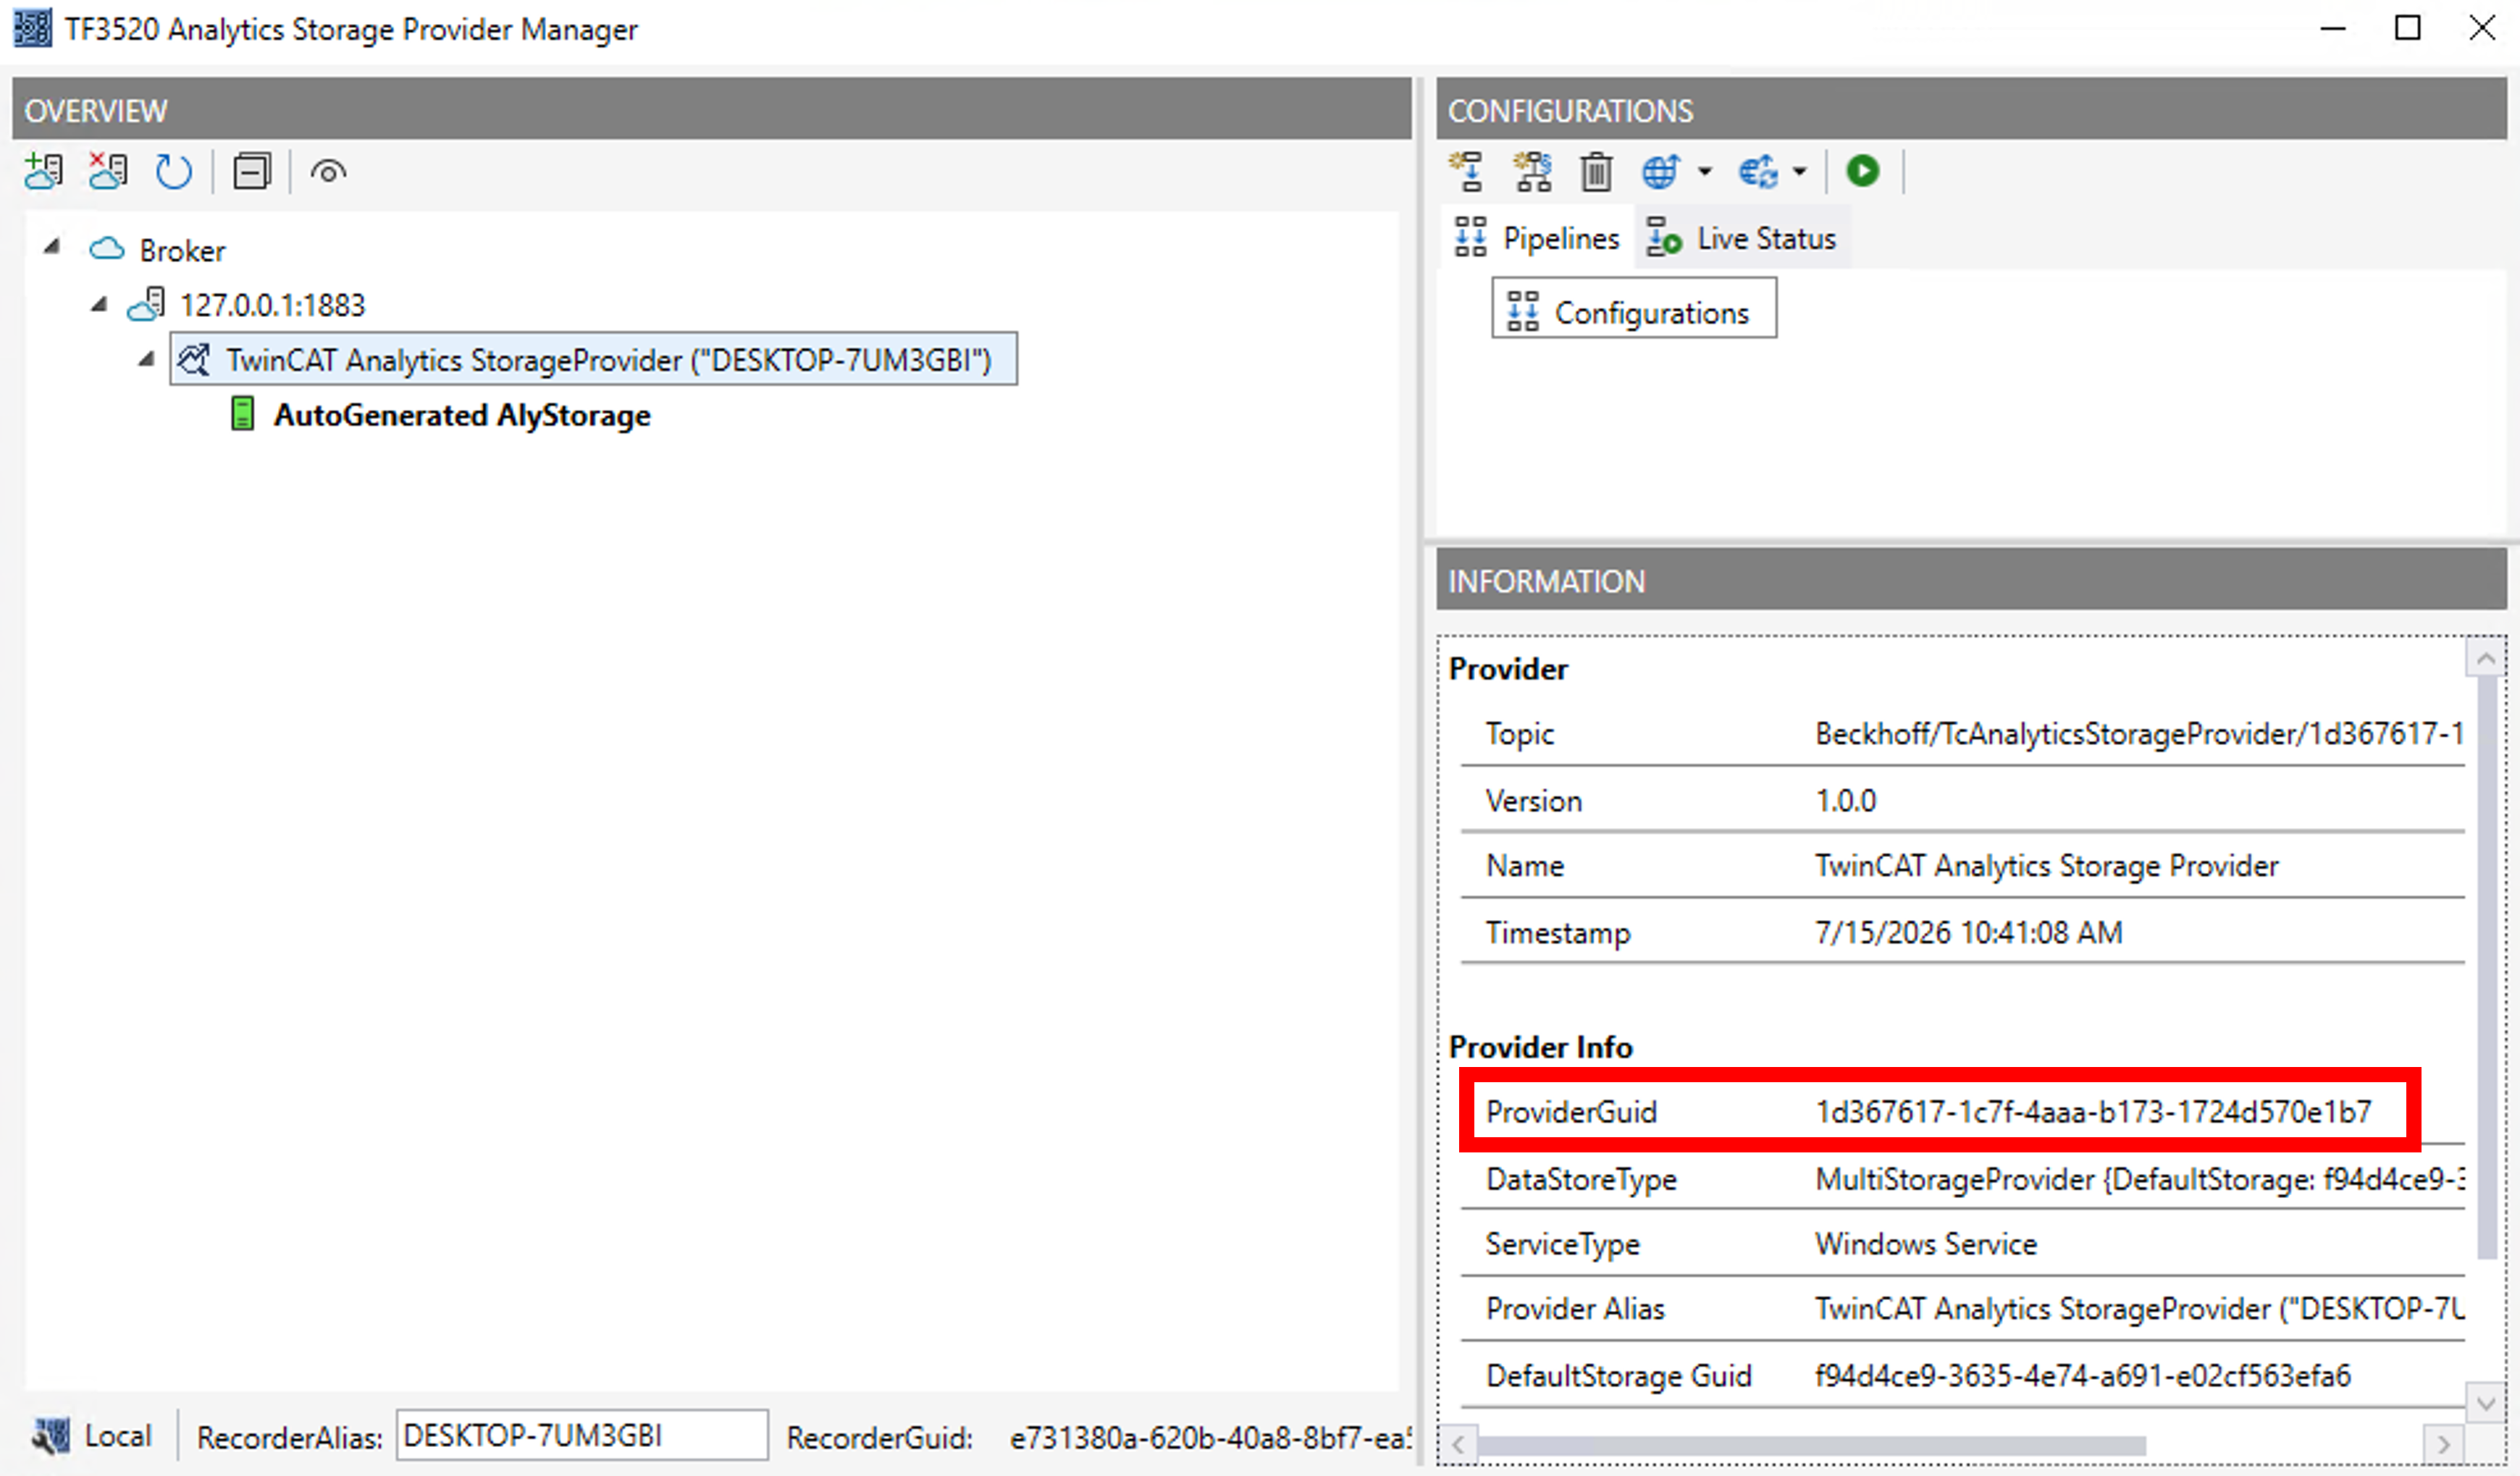The width and height of the screenshot is (2520, 1476).
Task: Delete configuration with the trash can icon
Action: point(1596,172)
